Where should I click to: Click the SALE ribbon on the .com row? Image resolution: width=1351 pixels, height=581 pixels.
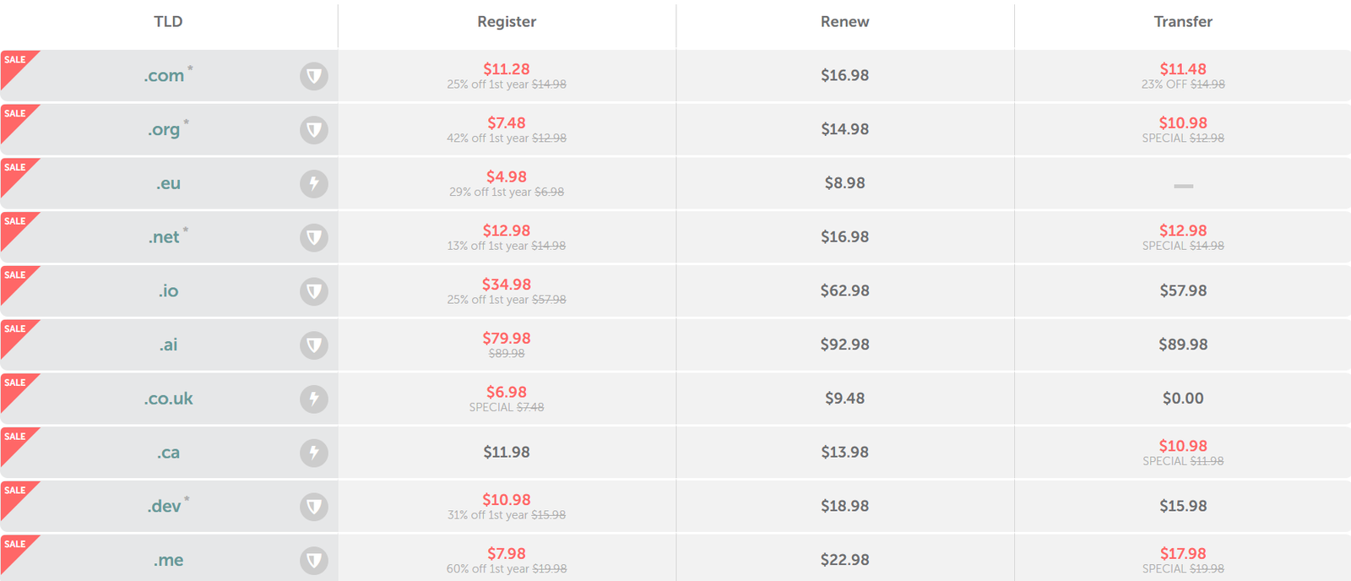[x=15, y=65]
